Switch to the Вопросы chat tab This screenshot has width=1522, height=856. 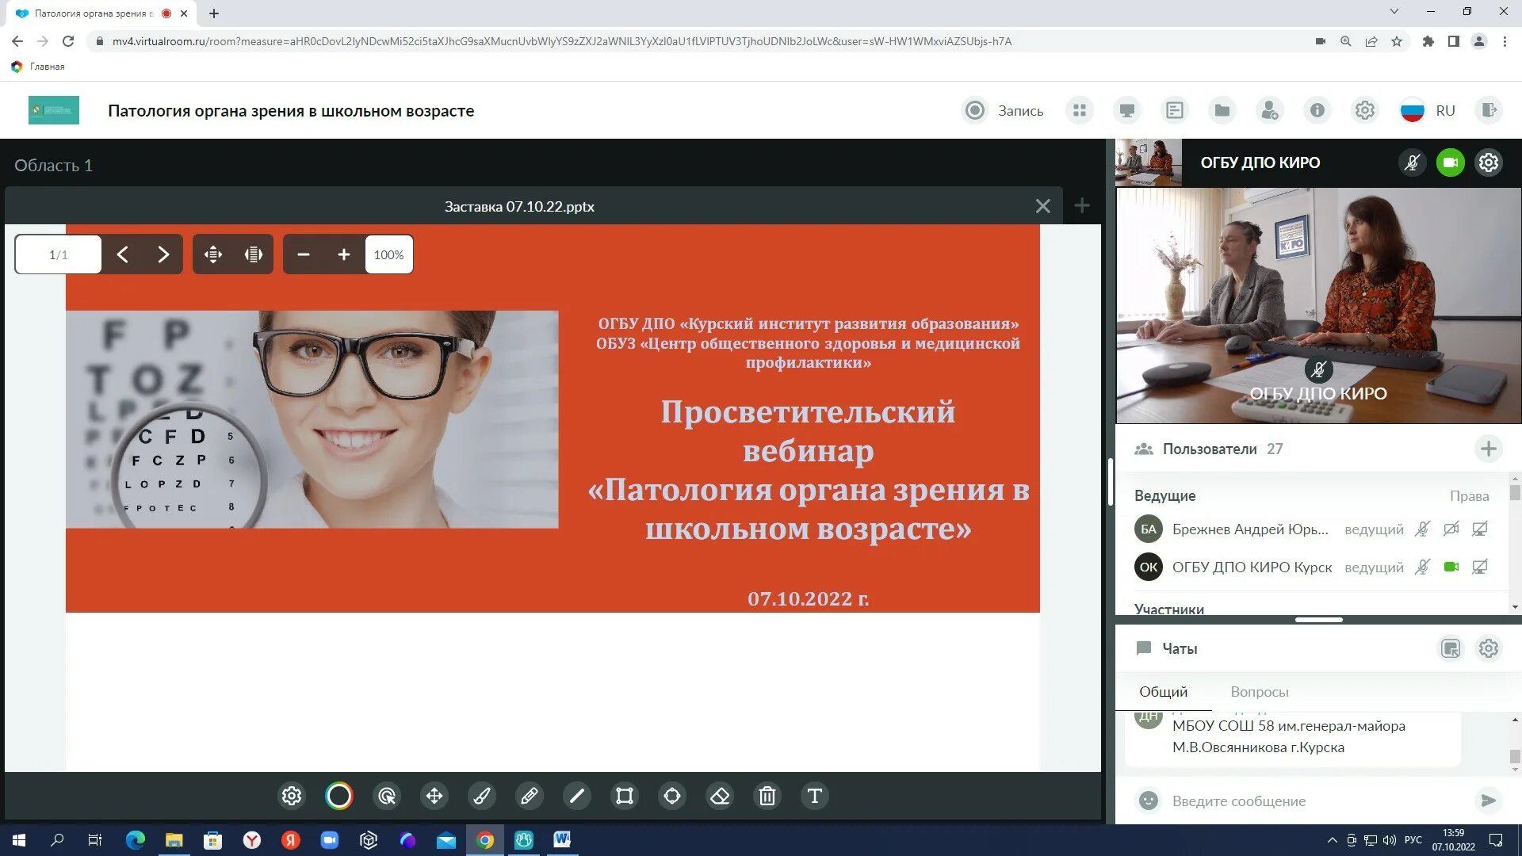click(x=1260, y=691)
